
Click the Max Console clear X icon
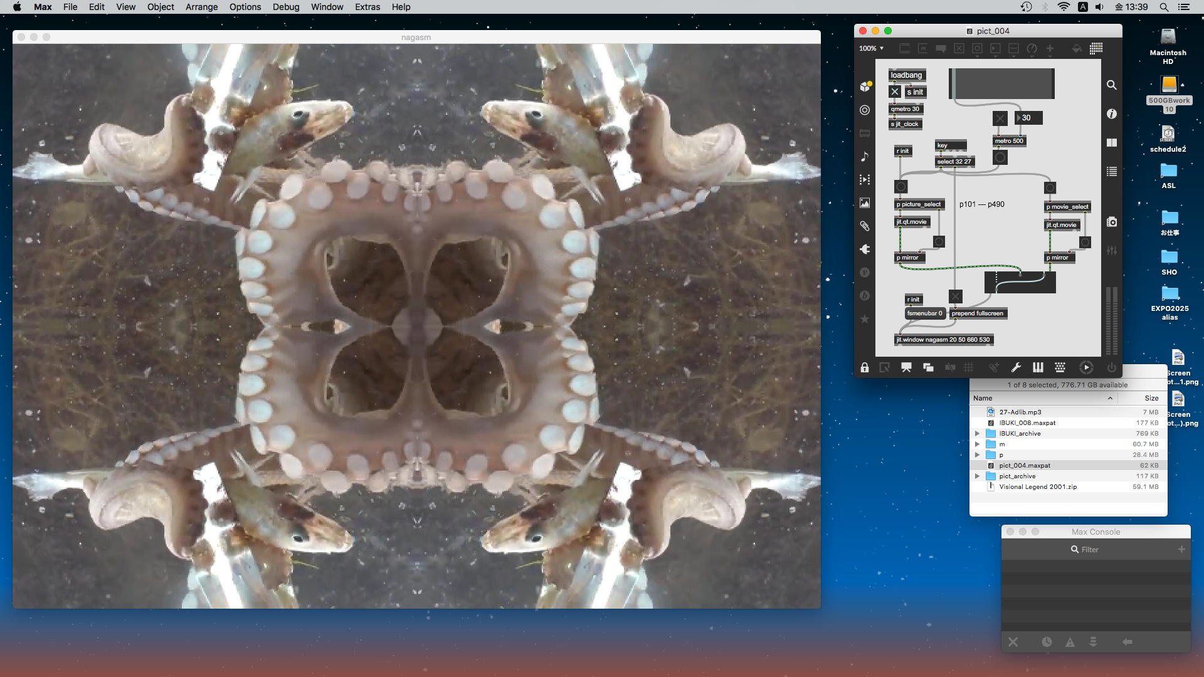1013,642
